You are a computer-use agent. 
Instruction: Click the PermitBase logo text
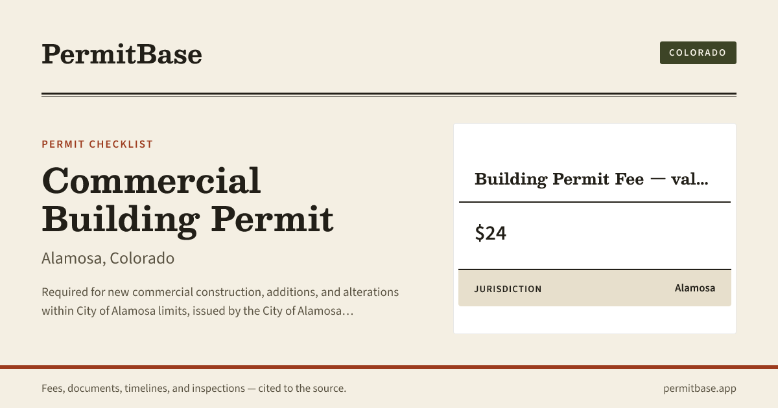pos(122,54)
